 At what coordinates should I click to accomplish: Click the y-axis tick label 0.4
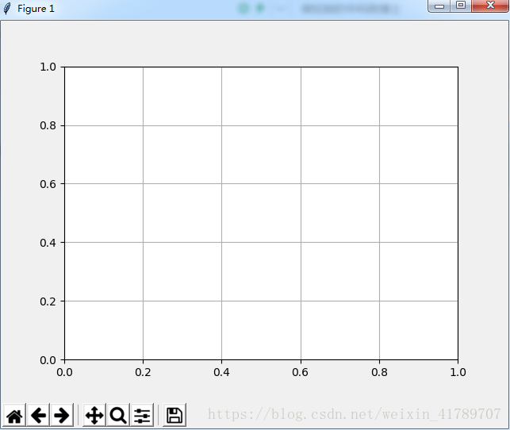(x=48, y=243)
